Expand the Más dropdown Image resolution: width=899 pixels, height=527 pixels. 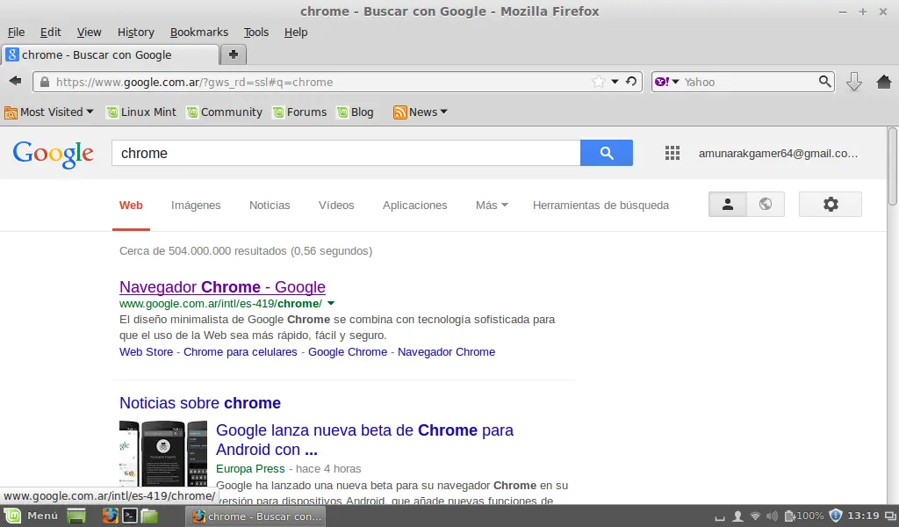click(x=492, y=205)
